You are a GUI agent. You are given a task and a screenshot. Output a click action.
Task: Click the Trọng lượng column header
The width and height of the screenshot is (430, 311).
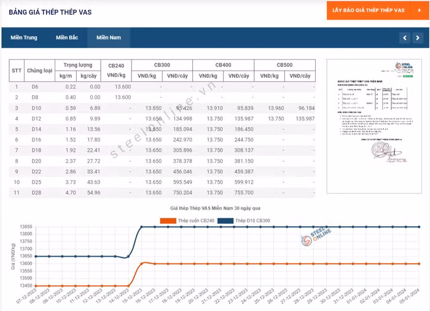coord(77,65)
